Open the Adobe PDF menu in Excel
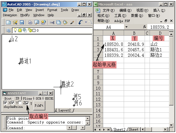The image size is (176, 133). pyautogui.click(x=122, y=21)
